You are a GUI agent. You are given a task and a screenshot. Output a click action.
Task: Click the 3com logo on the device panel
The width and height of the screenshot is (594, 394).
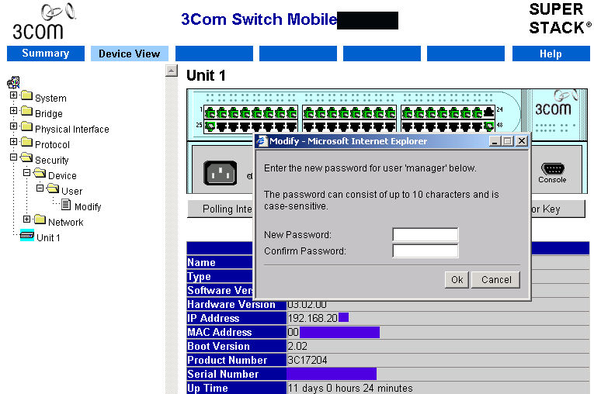[x=554, y=103]
